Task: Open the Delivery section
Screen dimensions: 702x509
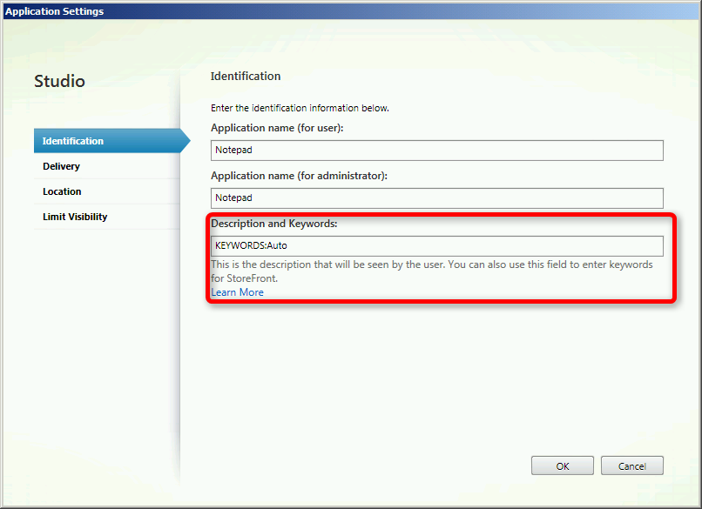Action: point(107,166)
